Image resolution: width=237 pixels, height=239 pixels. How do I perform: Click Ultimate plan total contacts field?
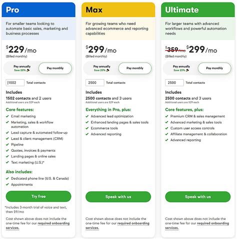click(x=174, y=83)
